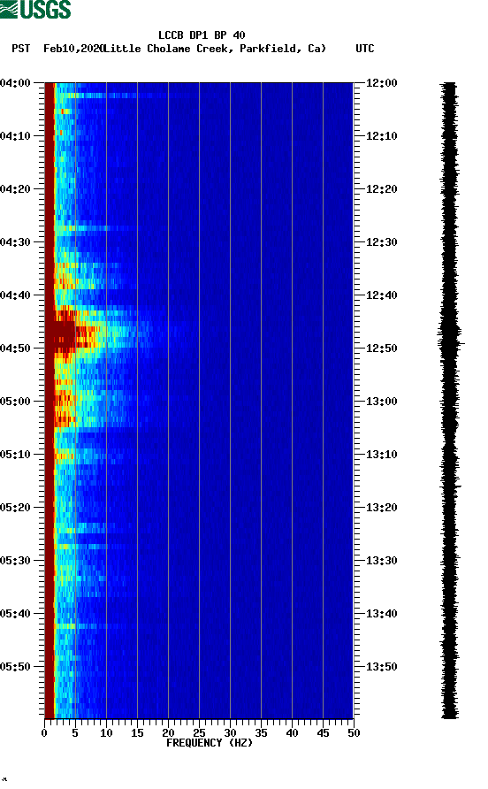Click the 15 Hz frequency axis label

(x=137, y=733)
